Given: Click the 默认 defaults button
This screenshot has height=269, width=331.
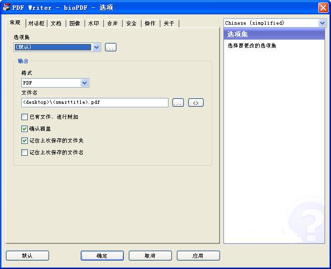Looking at the screenshot, I should 27,256.
